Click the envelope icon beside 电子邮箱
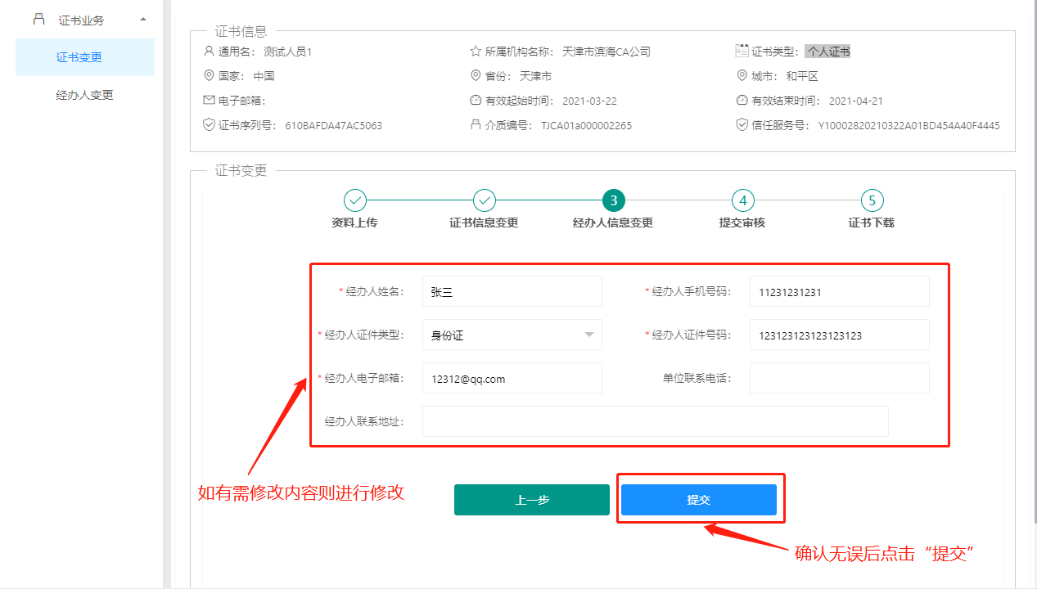Image resolution: width=1037 pixels, height=589 pixels. (x=208, y=101)
